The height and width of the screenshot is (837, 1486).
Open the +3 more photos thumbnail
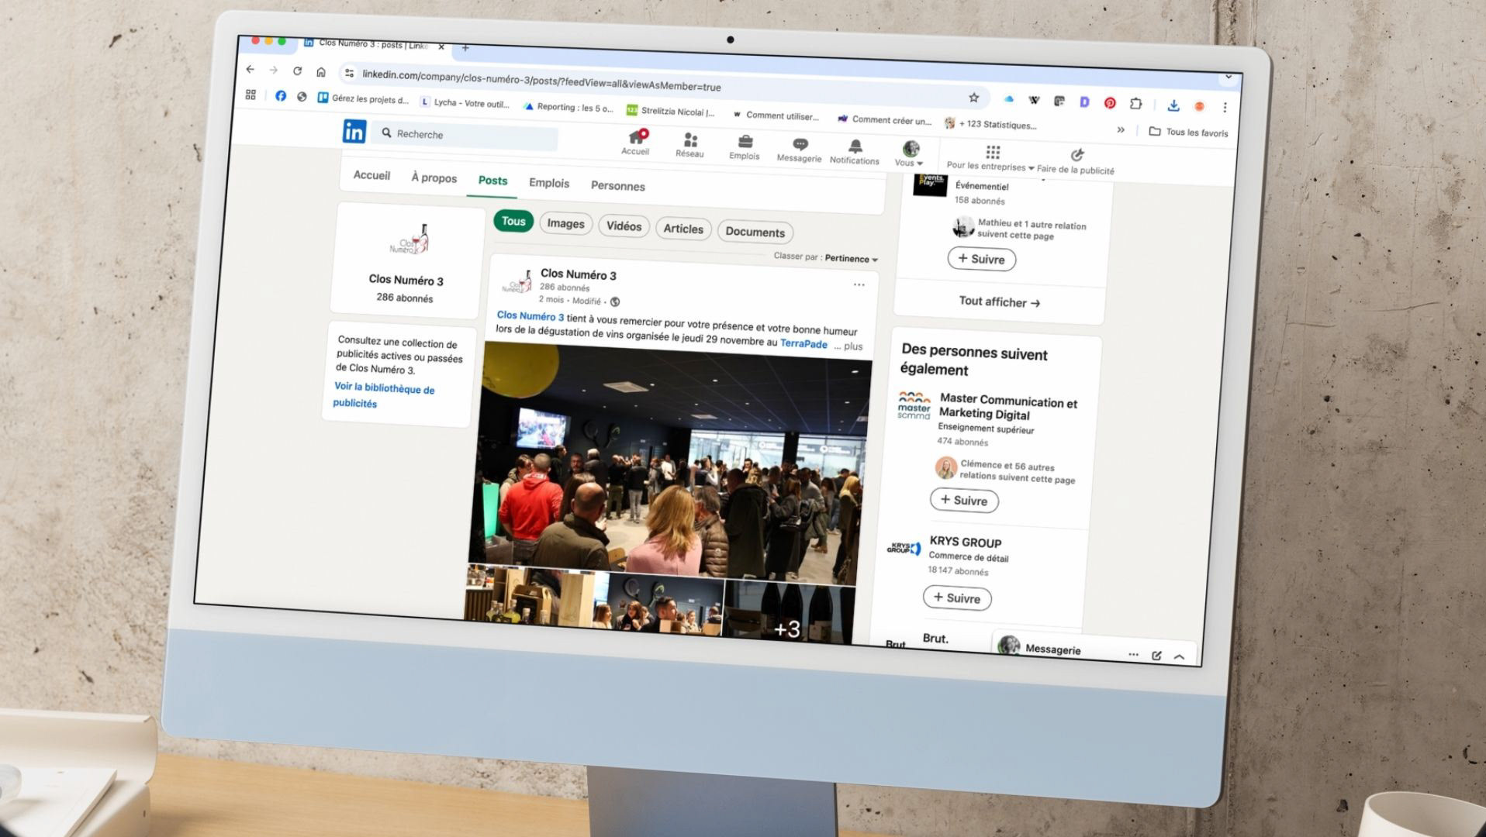pyautogui.click(x=789, y=612)
